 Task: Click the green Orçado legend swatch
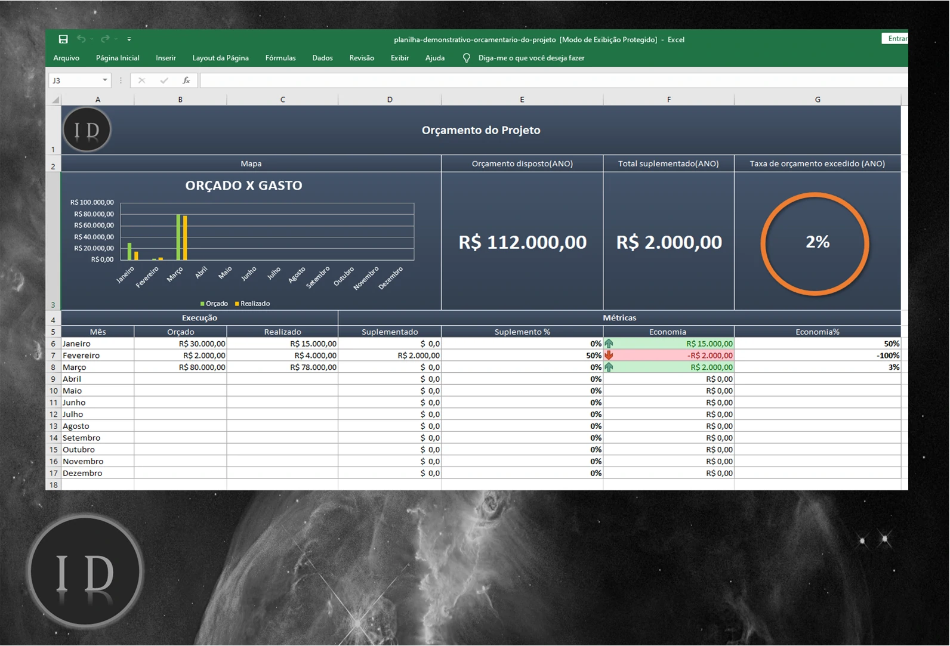(x=203, y=304)
